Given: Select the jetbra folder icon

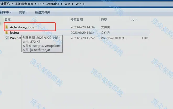Looking at the screenshot, I should 7,33.
